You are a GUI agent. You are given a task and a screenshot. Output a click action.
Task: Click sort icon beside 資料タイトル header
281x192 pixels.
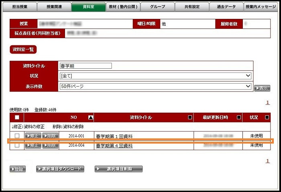tap(190, 118)
